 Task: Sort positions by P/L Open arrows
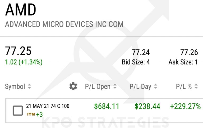(x=115, y=86)
